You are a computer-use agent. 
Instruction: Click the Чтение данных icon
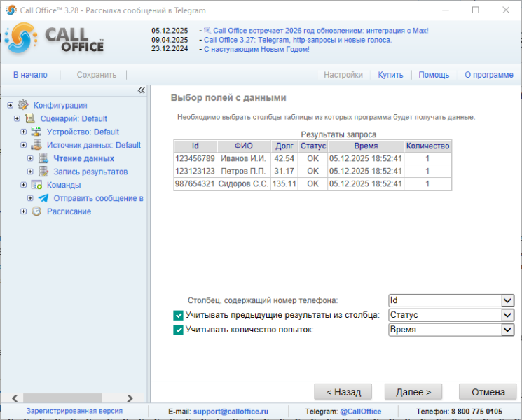43,158
